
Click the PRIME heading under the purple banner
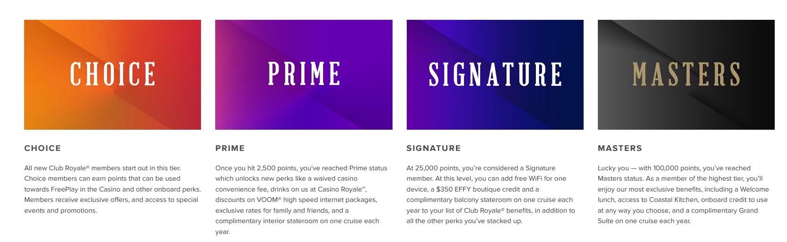(230, 148)
